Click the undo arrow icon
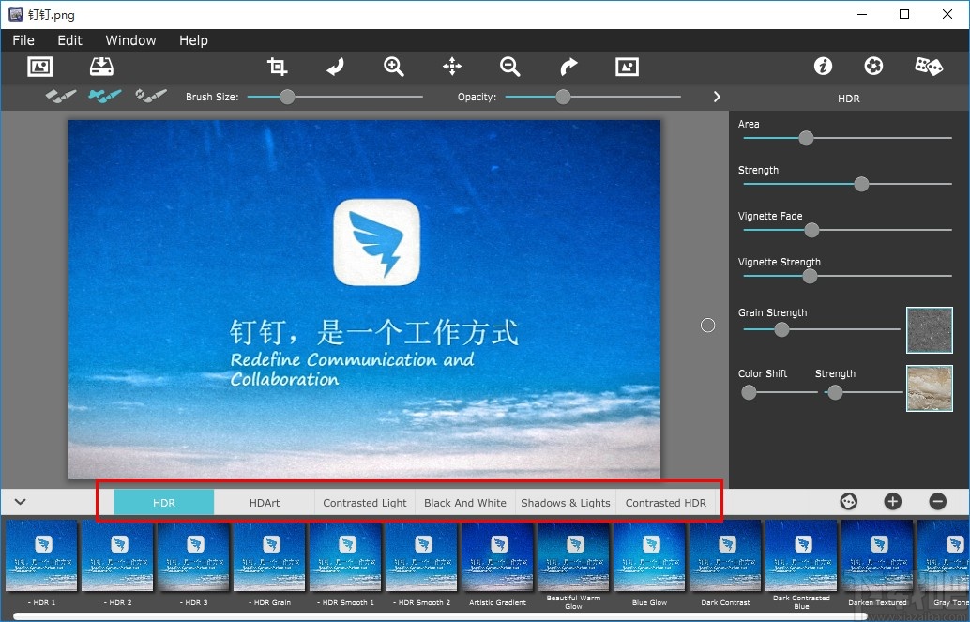Screen dimensions: 970x622 click(x=335, y=67)
